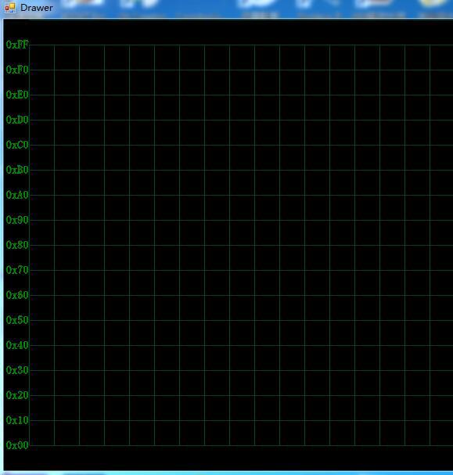Select the 0x10 axis label
Viewport: 453px width, 475px height.
click(17, 420)
